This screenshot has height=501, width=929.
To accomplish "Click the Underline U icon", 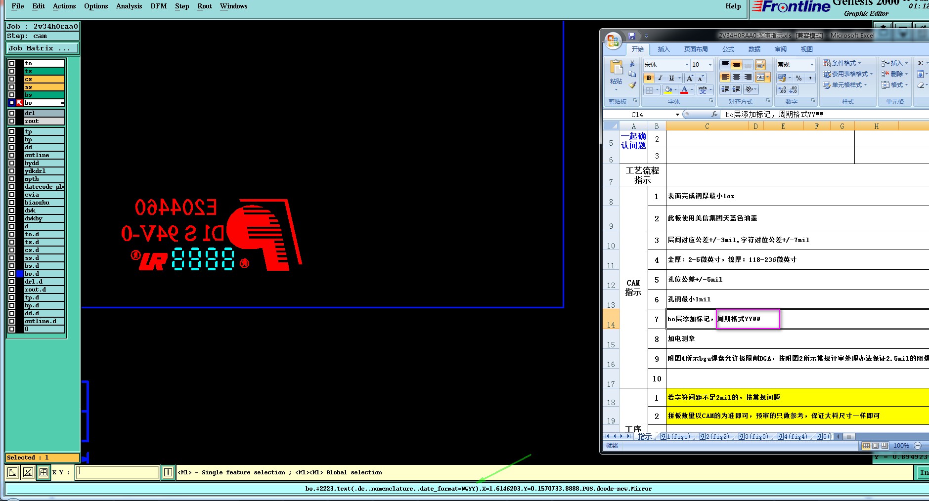I will (671, 78).
